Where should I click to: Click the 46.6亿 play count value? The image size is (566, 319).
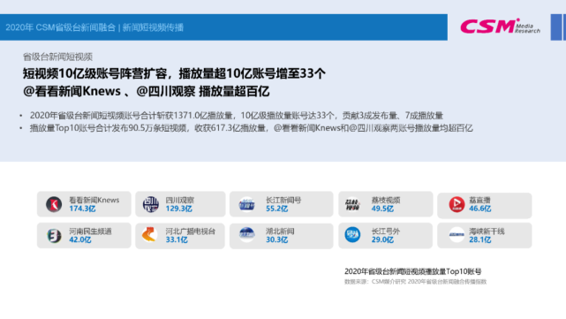point(480,209)
